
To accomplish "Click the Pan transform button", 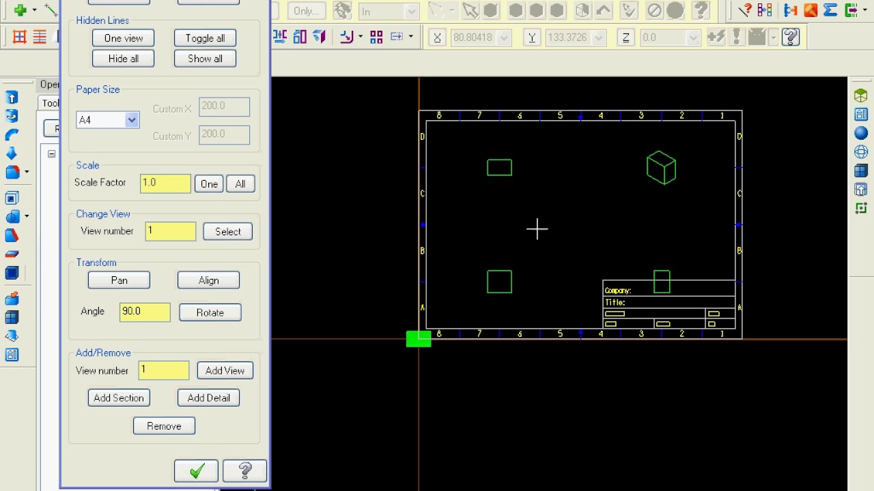I will click(119, 280).
